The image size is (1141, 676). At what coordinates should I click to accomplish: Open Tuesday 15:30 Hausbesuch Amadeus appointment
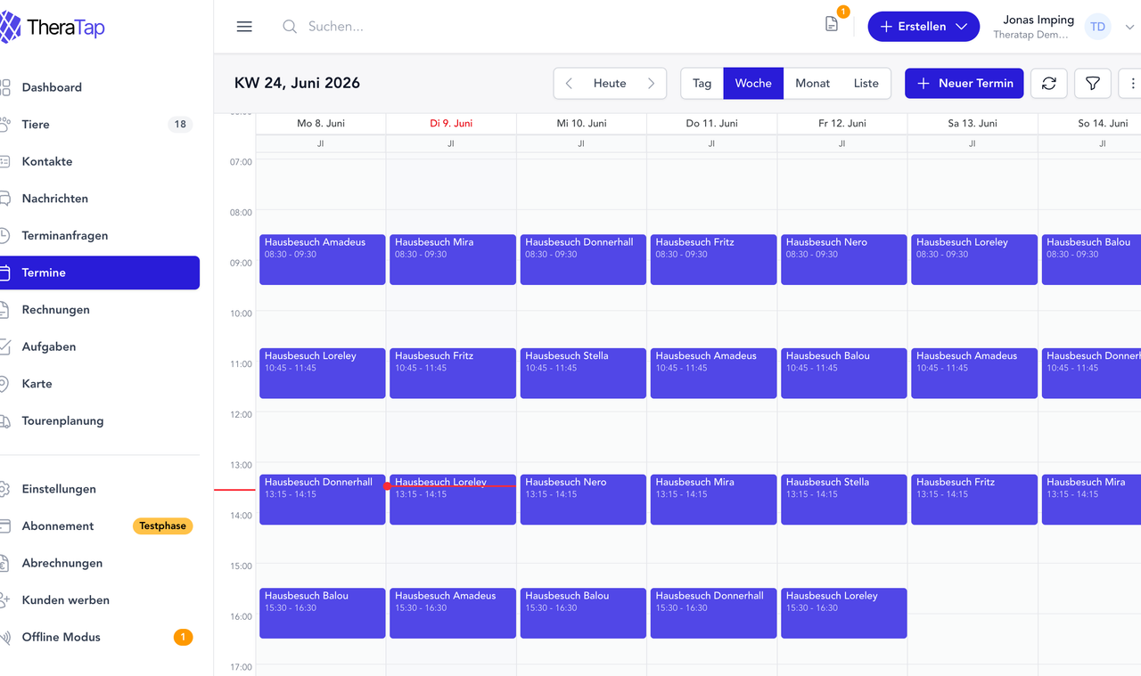(453, 614)
